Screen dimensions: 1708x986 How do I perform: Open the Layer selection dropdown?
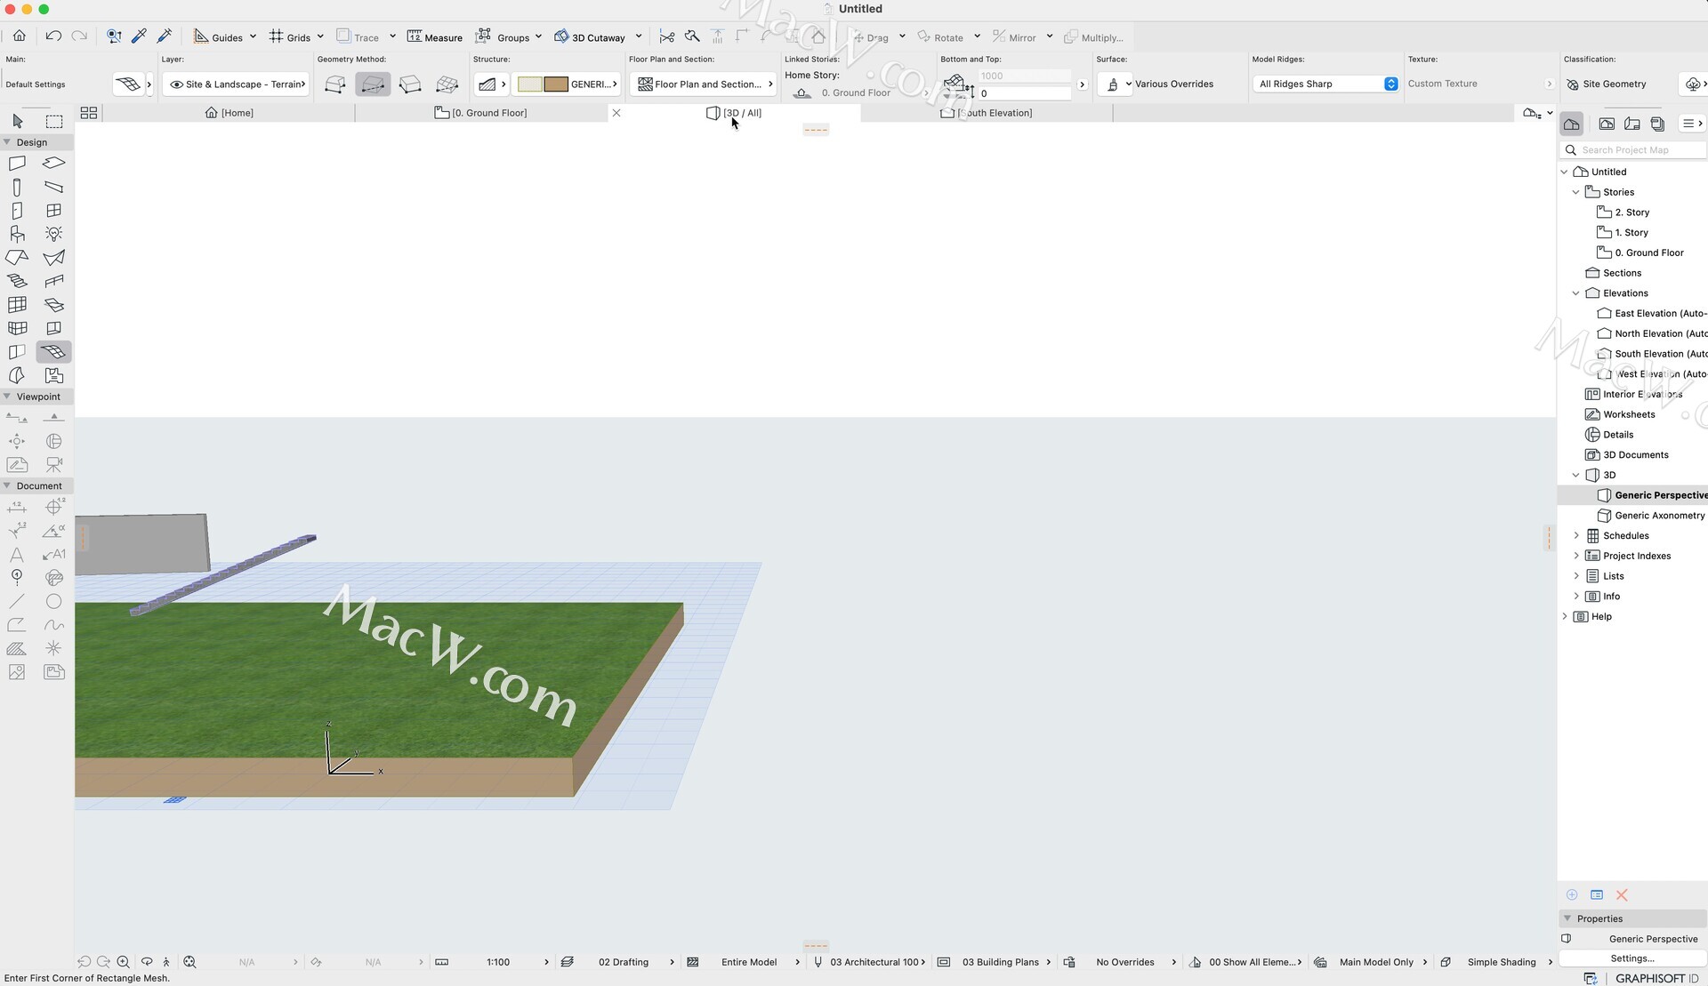coord(237,84)
